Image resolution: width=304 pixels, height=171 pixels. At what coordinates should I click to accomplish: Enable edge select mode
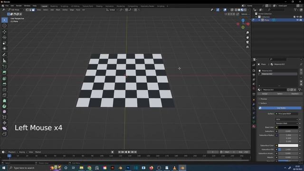click(x=30, y=9)
